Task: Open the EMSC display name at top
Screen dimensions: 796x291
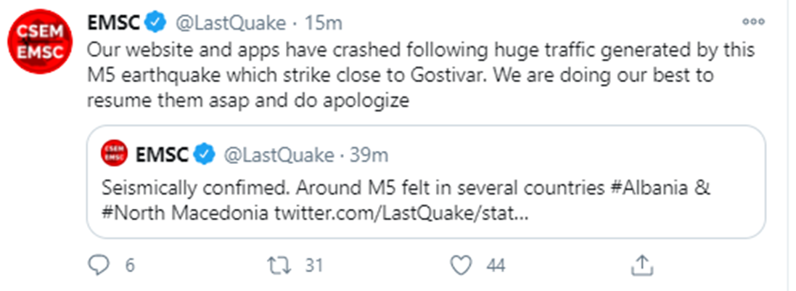Action: coord(115,22)
